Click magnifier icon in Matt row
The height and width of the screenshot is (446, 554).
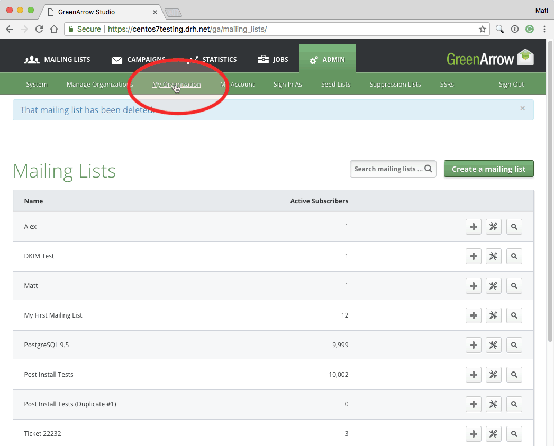click(x=514, y=286)
